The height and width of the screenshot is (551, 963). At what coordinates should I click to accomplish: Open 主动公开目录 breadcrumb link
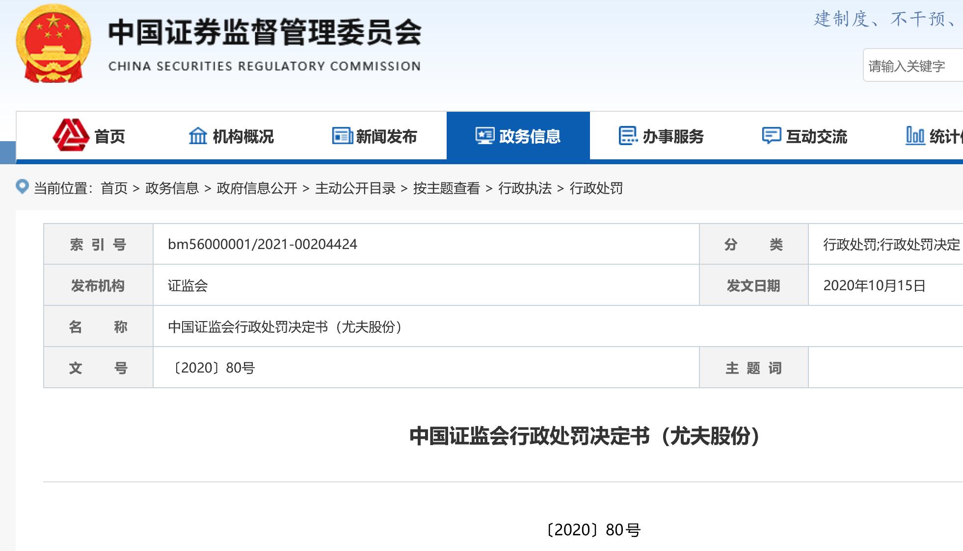(355, 188)
